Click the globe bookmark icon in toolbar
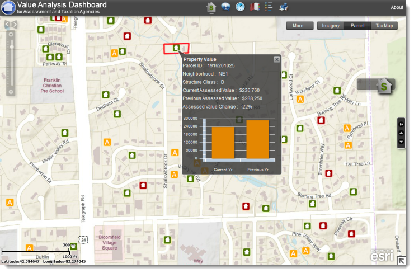 (226, 7)
